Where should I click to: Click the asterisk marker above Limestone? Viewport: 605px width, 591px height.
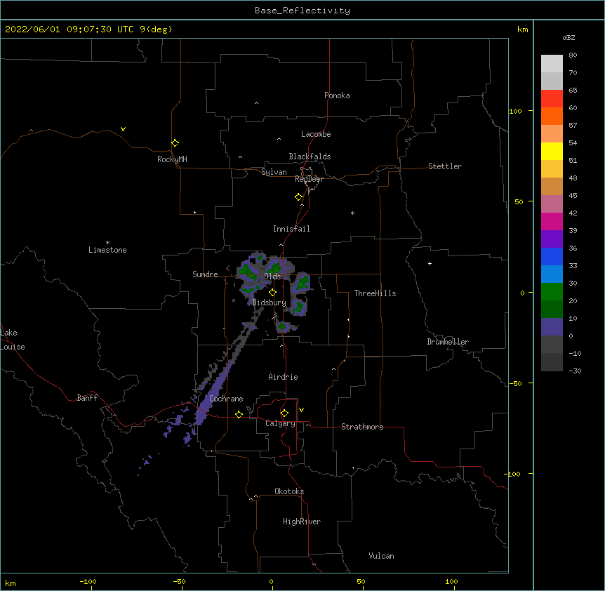coord(107,243)
